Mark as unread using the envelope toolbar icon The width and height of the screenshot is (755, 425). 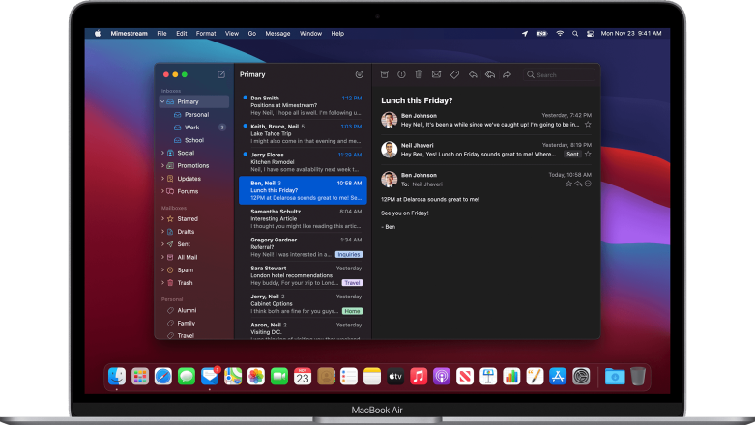436,74
